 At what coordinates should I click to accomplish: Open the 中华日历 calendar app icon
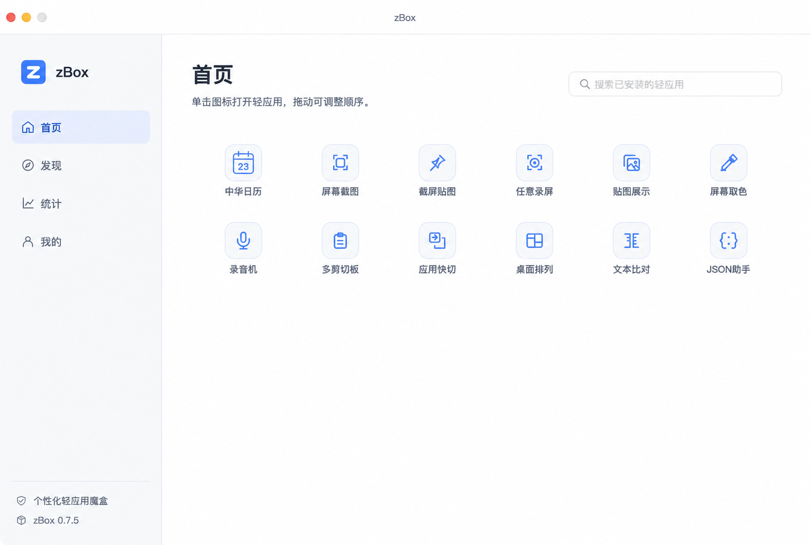coord(243,163)
